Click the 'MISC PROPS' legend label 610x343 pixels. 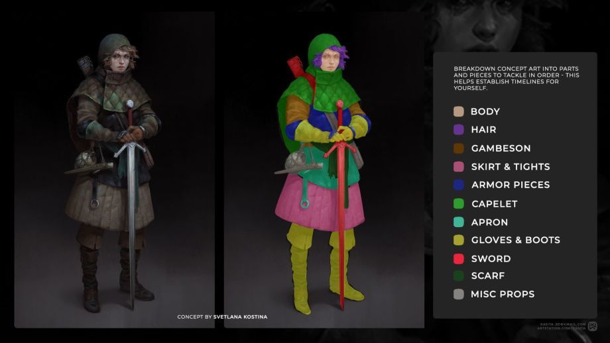pyautogui.click(x=503, y=294)
